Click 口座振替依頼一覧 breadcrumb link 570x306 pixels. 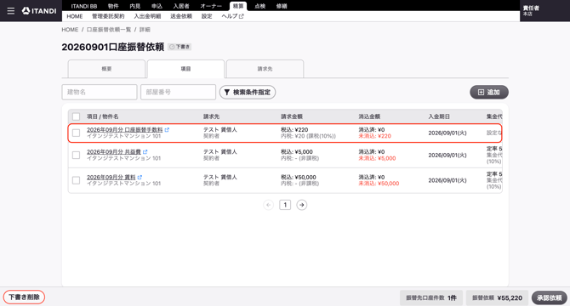click(x=109, y=30)
